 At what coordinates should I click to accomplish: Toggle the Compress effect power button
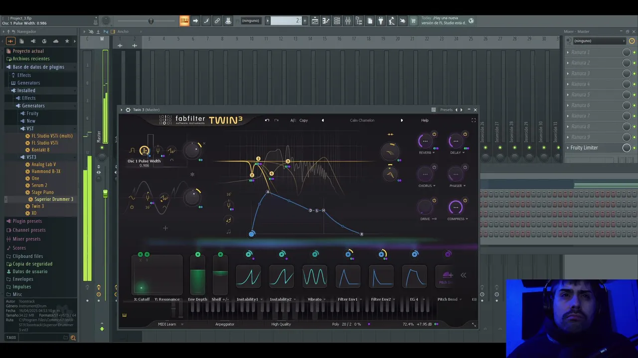pyautogui.click(x=465, y=201)
